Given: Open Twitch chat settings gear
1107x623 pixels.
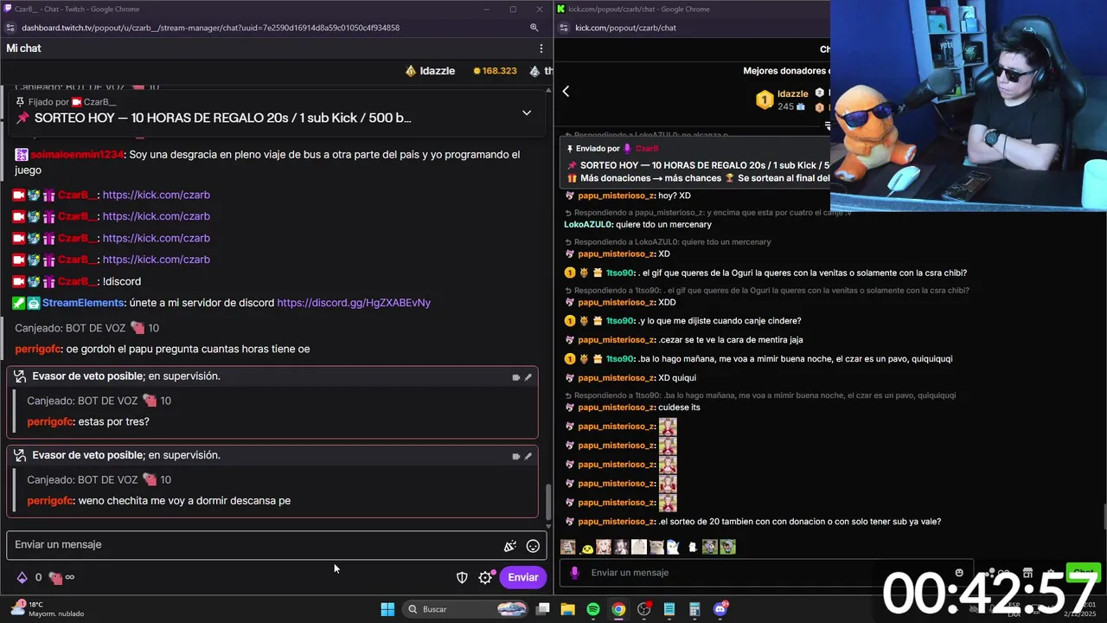Looking at the screenshot, I should (485, 577).
